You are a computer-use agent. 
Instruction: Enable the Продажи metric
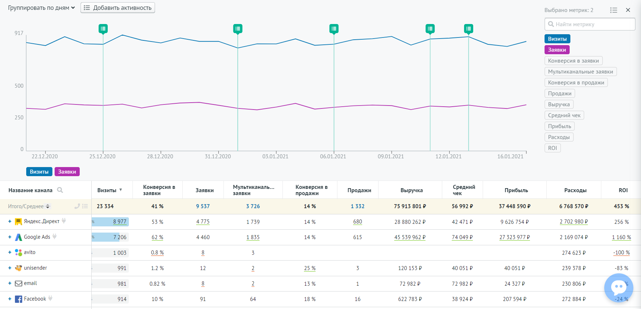(559, 94)
